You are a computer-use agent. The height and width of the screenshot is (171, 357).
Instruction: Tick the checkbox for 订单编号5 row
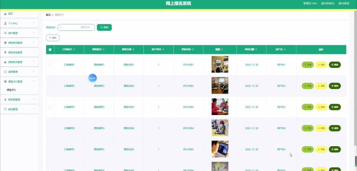point(50,149)
